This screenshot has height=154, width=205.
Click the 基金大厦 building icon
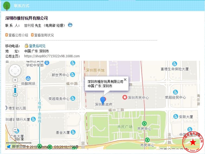73,132
